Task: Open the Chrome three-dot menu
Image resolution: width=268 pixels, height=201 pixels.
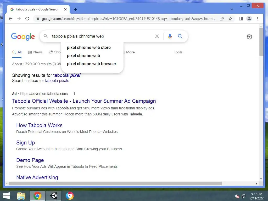Action: pos(258,19)
